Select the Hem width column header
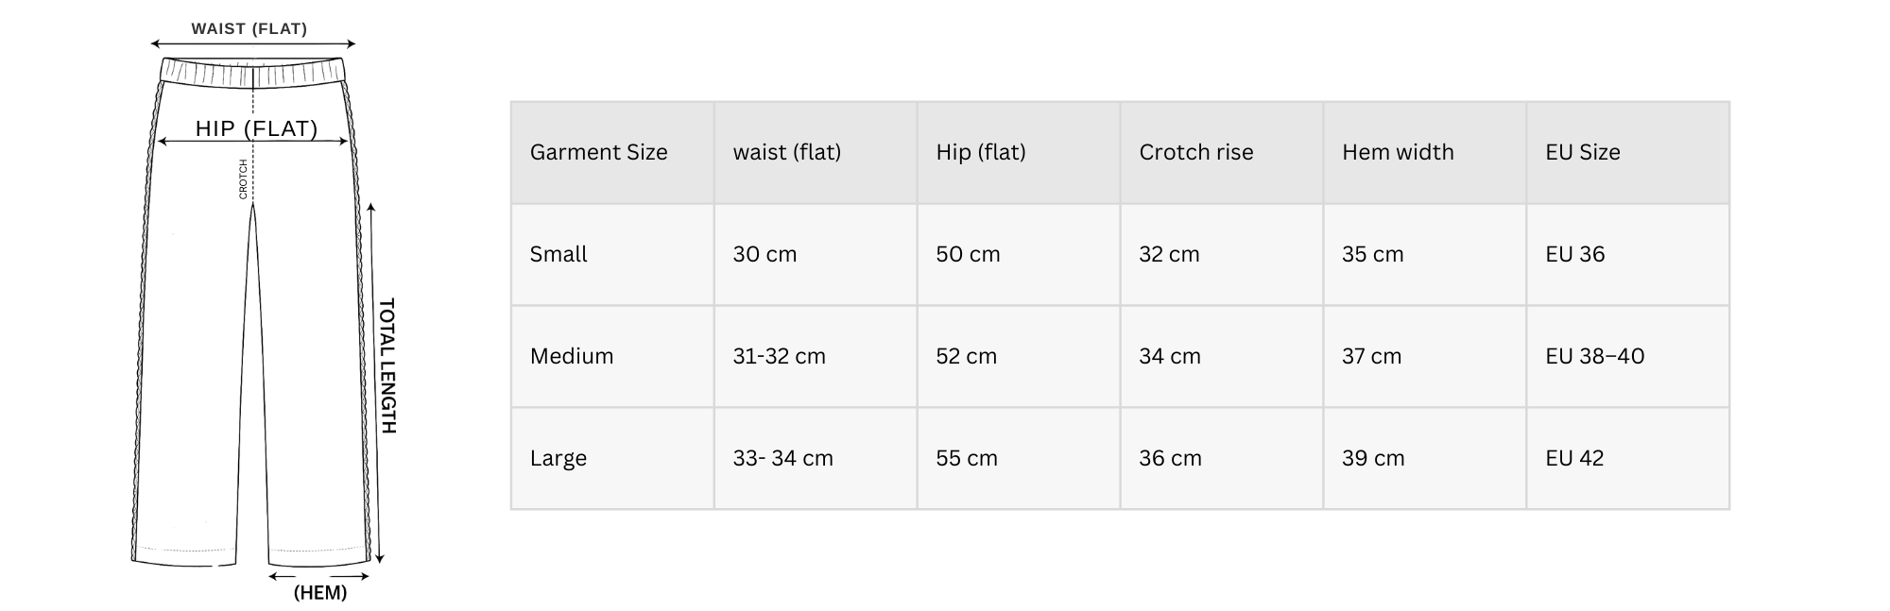This screenshot has height=611, width=1890. point(1398,152)
